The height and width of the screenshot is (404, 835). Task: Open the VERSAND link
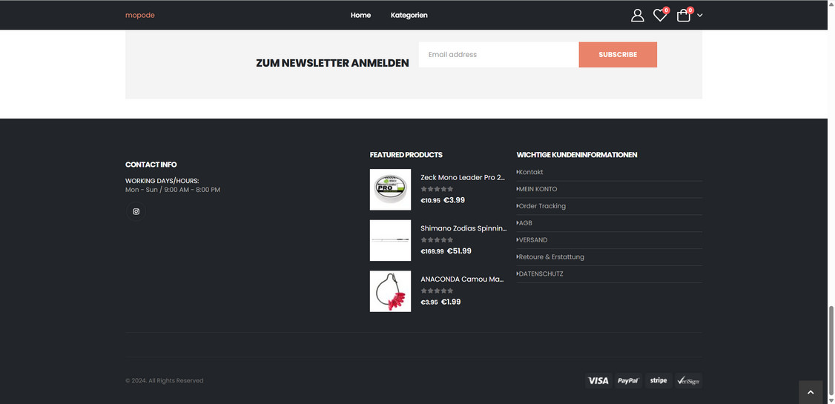533,240
